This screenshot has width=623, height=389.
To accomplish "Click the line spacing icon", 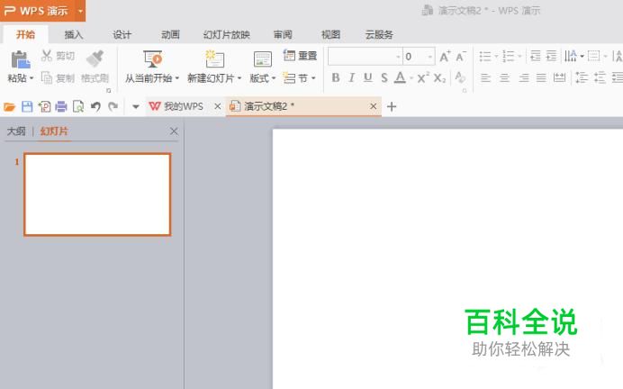I will [582, 77].
